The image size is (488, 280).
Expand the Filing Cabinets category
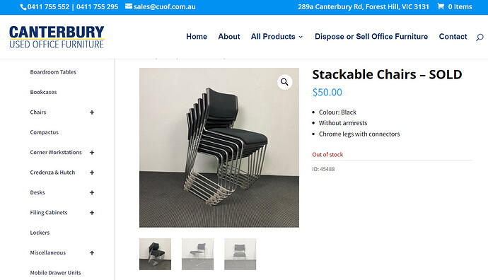tap(92, 213)
